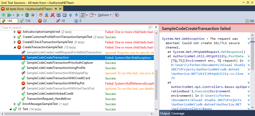Close the AuthorizeNETtest session tab
This screenshot has width=255, height=116.
(60, 9)
